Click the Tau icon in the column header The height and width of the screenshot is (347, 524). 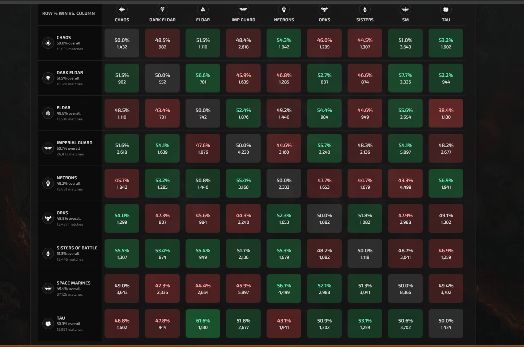(446, 9)
